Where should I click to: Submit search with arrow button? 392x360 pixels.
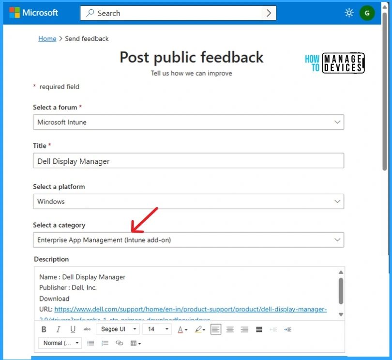[269, 13]
